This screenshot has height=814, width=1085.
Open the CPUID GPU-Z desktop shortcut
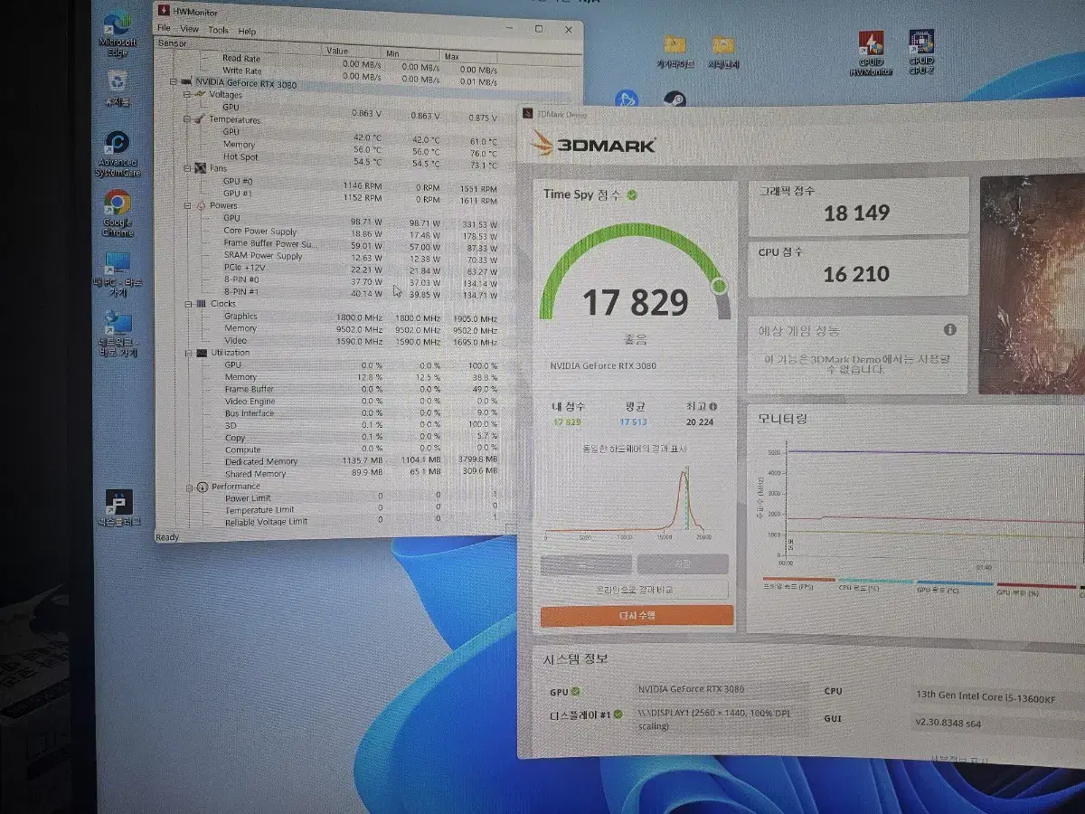pos(920,52)
